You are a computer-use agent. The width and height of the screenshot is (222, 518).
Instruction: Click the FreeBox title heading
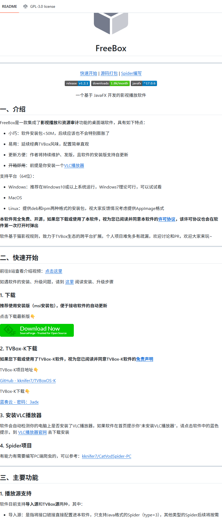(x=111, y=48)
